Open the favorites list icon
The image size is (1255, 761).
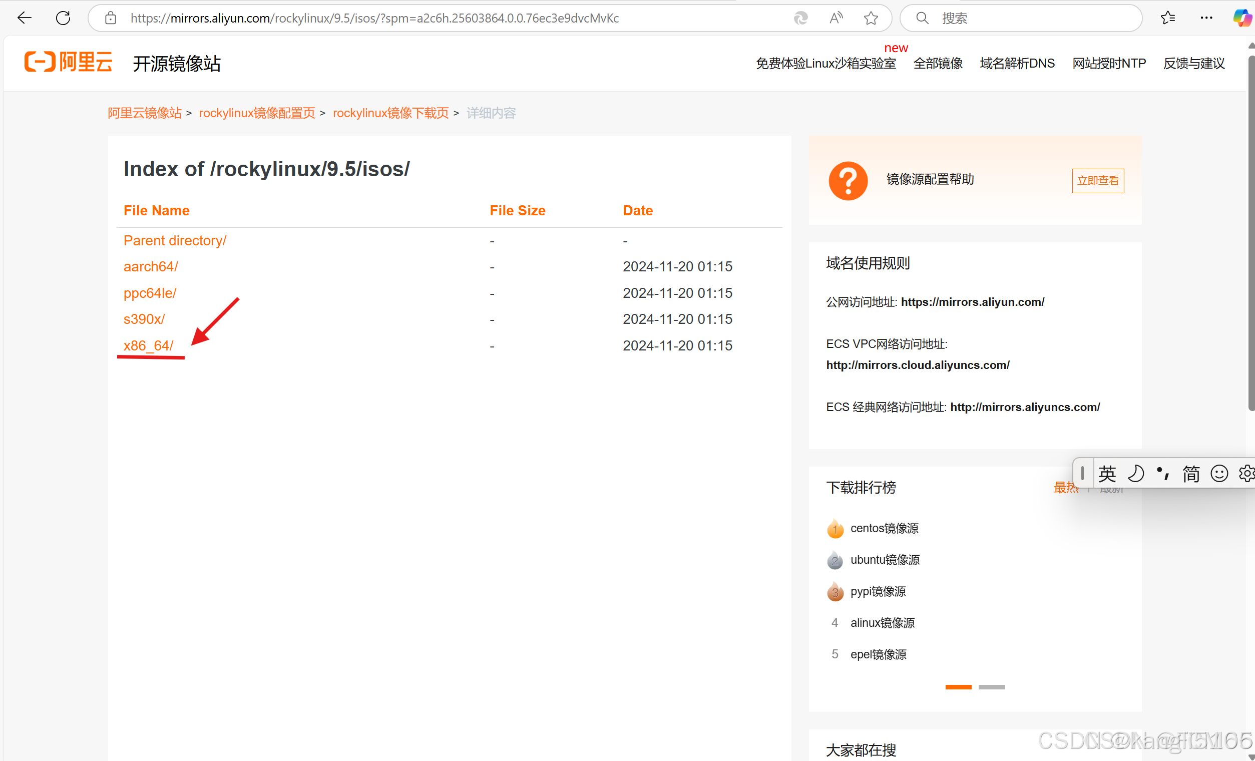coord(1168,19)
